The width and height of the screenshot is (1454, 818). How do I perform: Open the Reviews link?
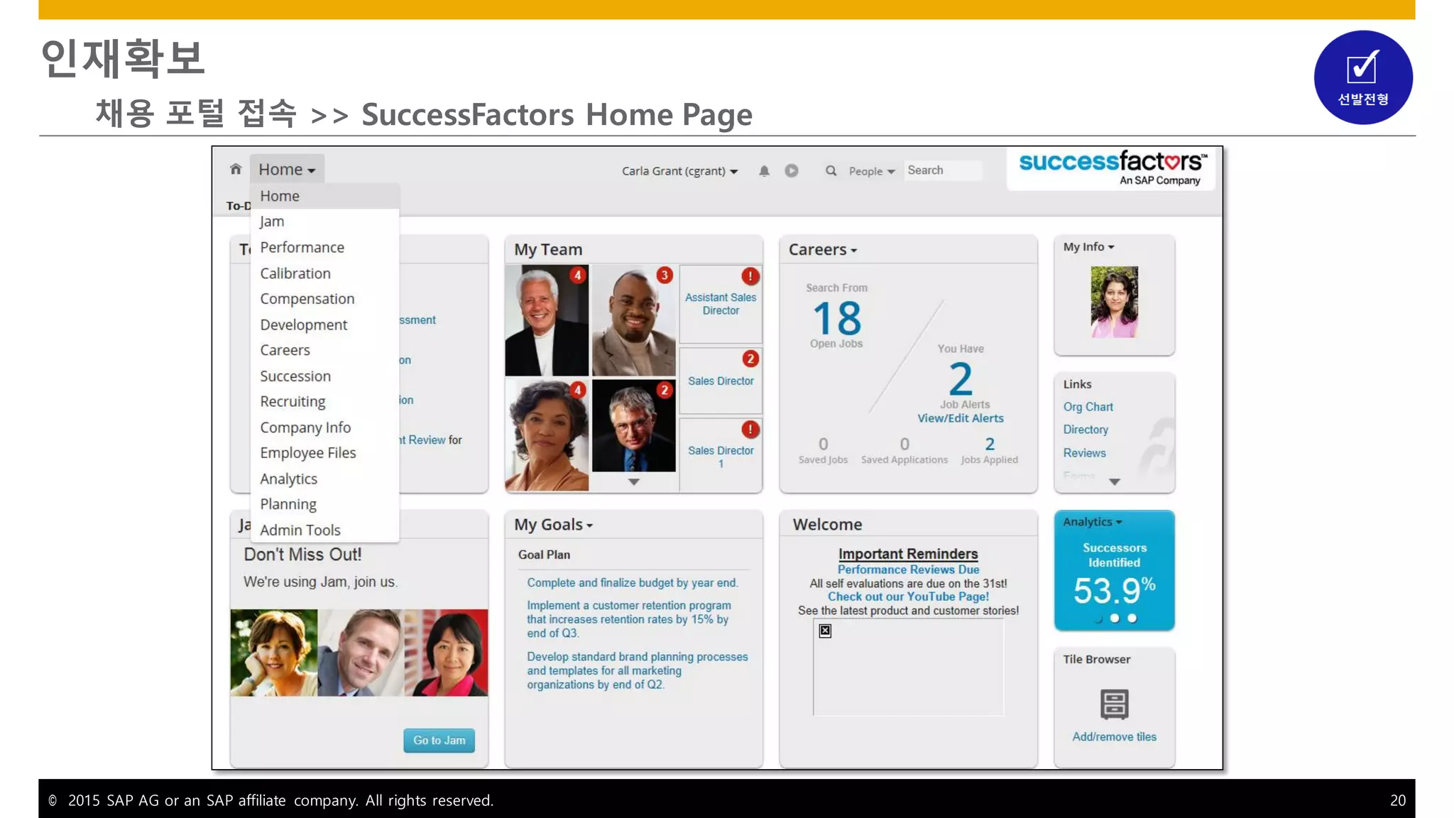1084,453
